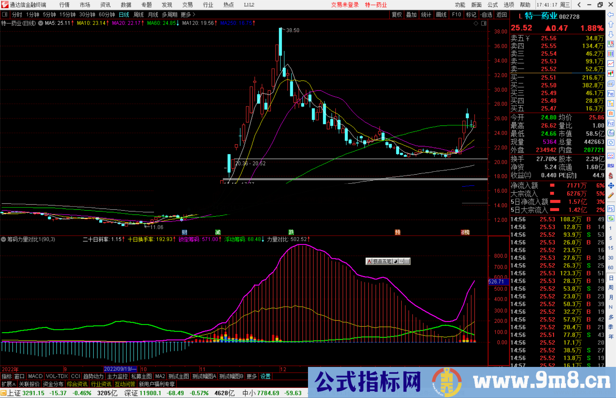Click the 设置 settings link at bottom
This screenshot has height=398, width=616.
tap(265, 376)
